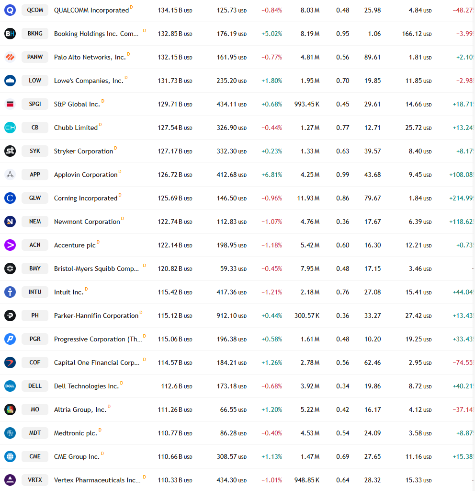475x491 pixels.
Task: Select the 412.68 USD price cell
Action: point(232,175)
